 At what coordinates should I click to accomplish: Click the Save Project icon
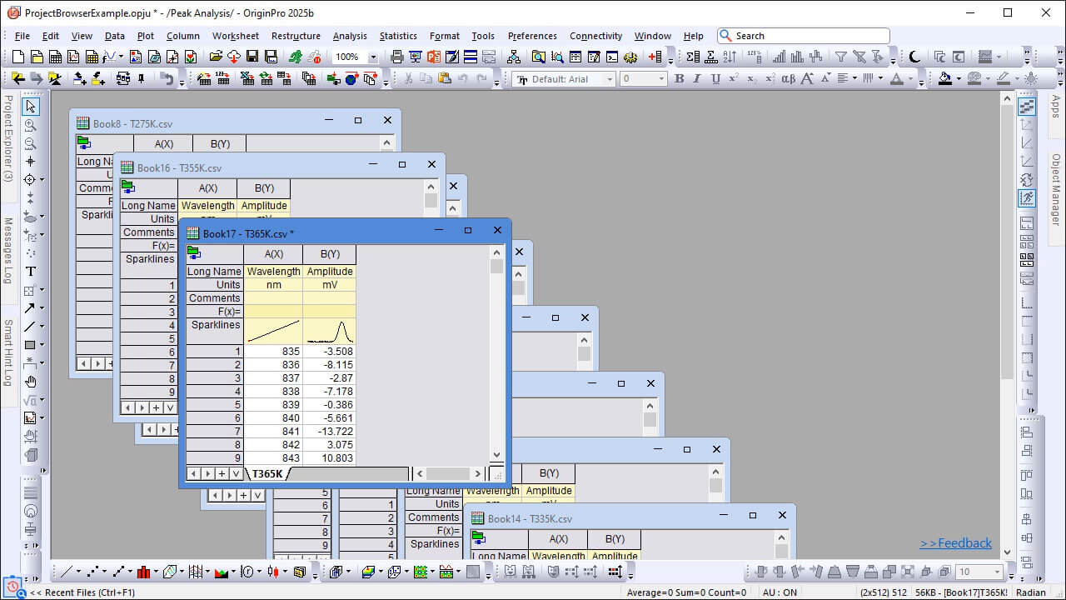[252, 57]
